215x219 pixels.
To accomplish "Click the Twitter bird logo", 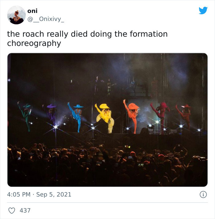I will tap(203, 10).
